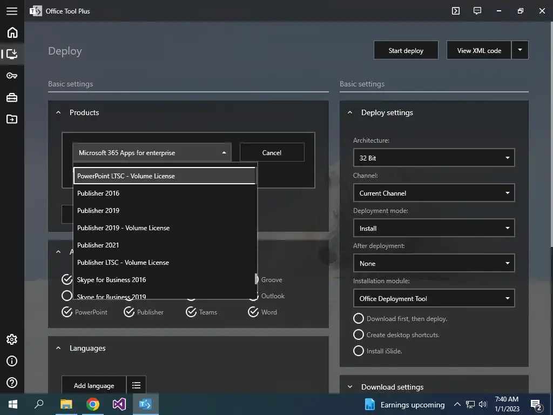This screenshot has width=553, height=415.
Task: Select Skype for Business 2016
Action: point(164,279)
